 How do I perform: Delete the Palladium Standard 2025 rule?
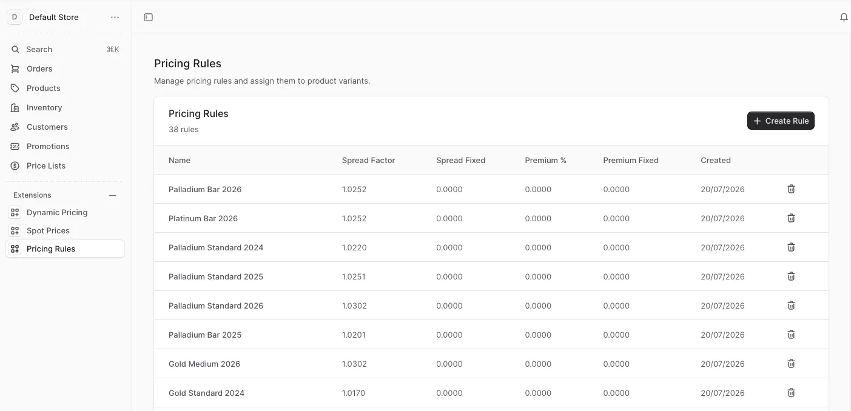pyautogui.click(x=791, y=276)
